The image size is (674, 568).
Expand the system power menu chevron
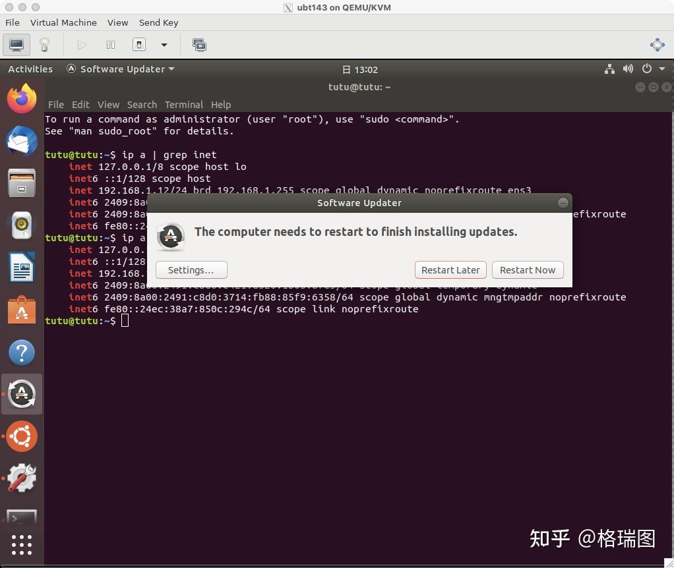point(661,69)
